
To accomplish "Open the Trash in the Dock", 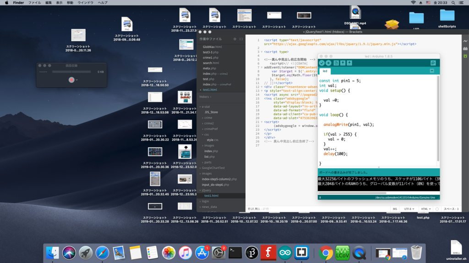I will click(x=416, y=253).
